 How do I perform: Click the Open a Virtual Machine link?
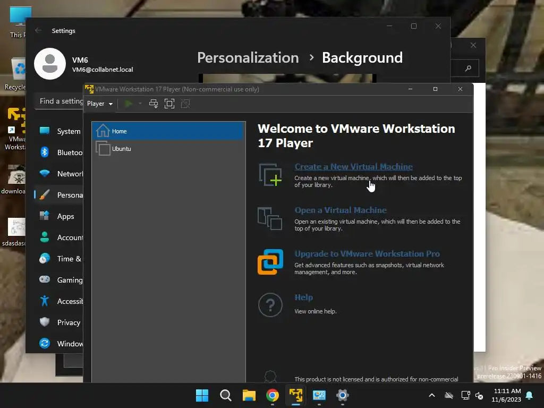341,210
